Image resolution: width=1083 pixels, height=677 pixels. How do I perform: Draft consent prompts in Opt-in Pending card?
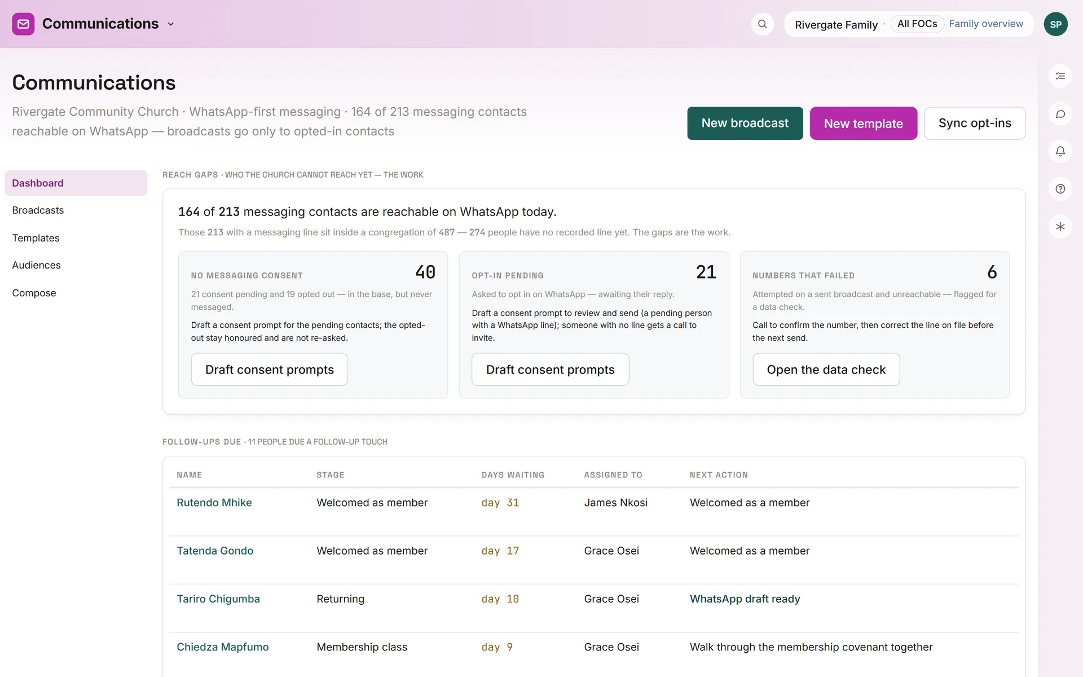pos(550,370)
